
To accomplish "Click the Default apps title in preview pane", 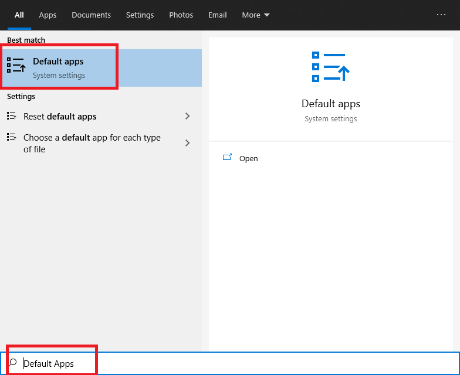I will click(331, 104).
